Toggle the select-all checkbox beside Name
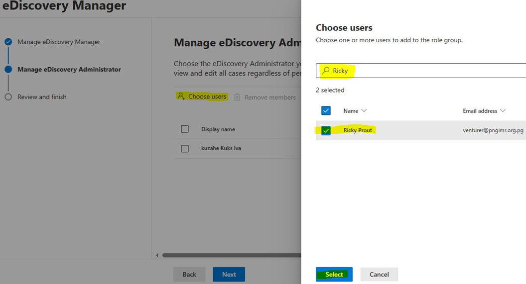The height and width of the screenshot is (284, 526). [326, 110]
